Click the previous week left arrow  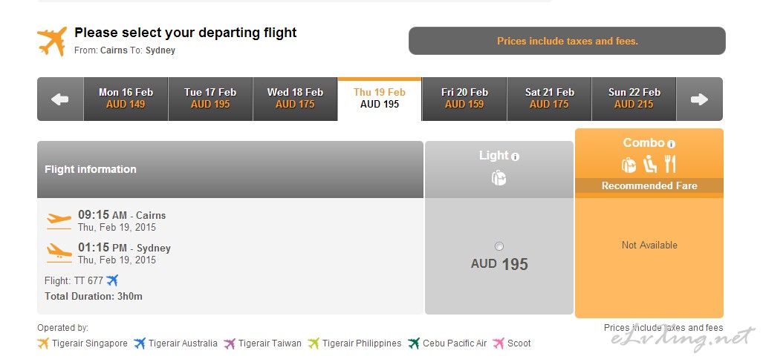[x=60, y=99]
